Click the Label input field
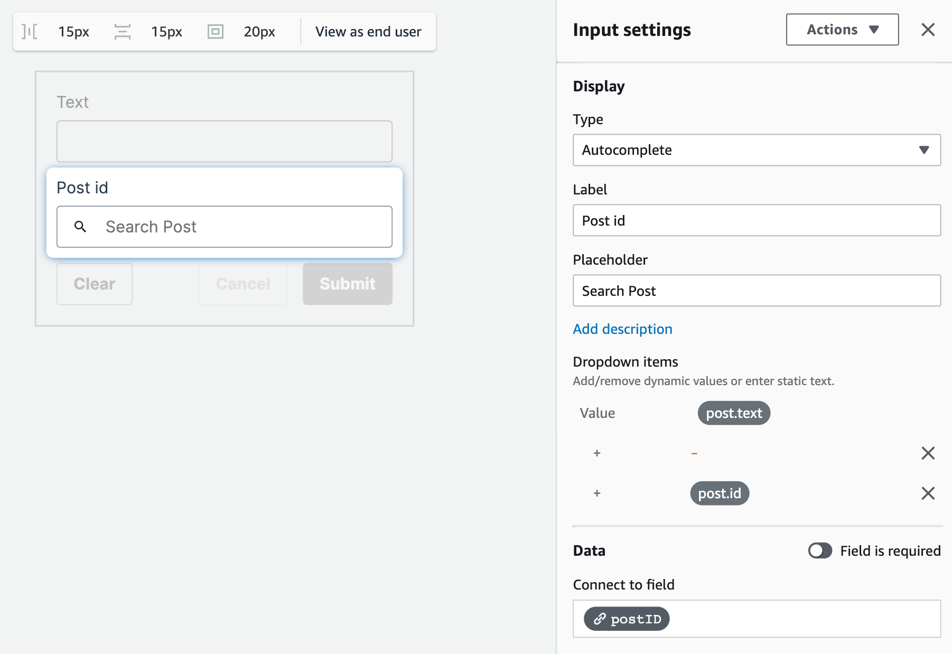The width and height of the screenshot is (952, 654). (757, 220)
